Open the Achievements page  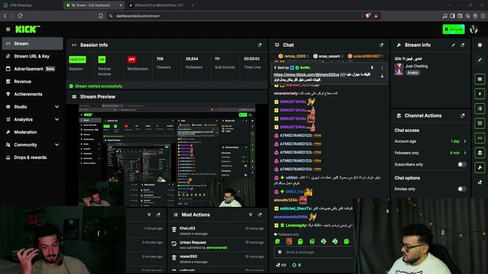click(x=32, y=94)
